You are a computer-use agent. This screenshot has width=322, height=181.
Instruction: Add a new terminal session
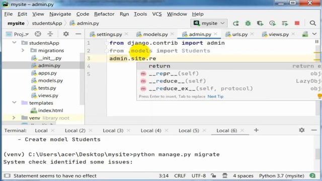click(x=256, y=130)
